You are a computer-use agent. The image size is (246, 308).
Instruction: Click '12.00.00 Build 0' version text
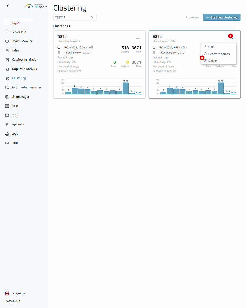coord(12,301)
